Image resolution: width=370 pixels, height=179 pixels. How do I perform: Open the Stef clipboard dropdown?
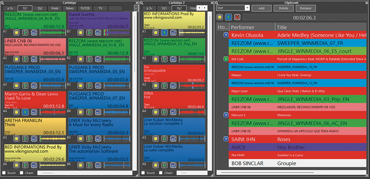pos(247,8)
